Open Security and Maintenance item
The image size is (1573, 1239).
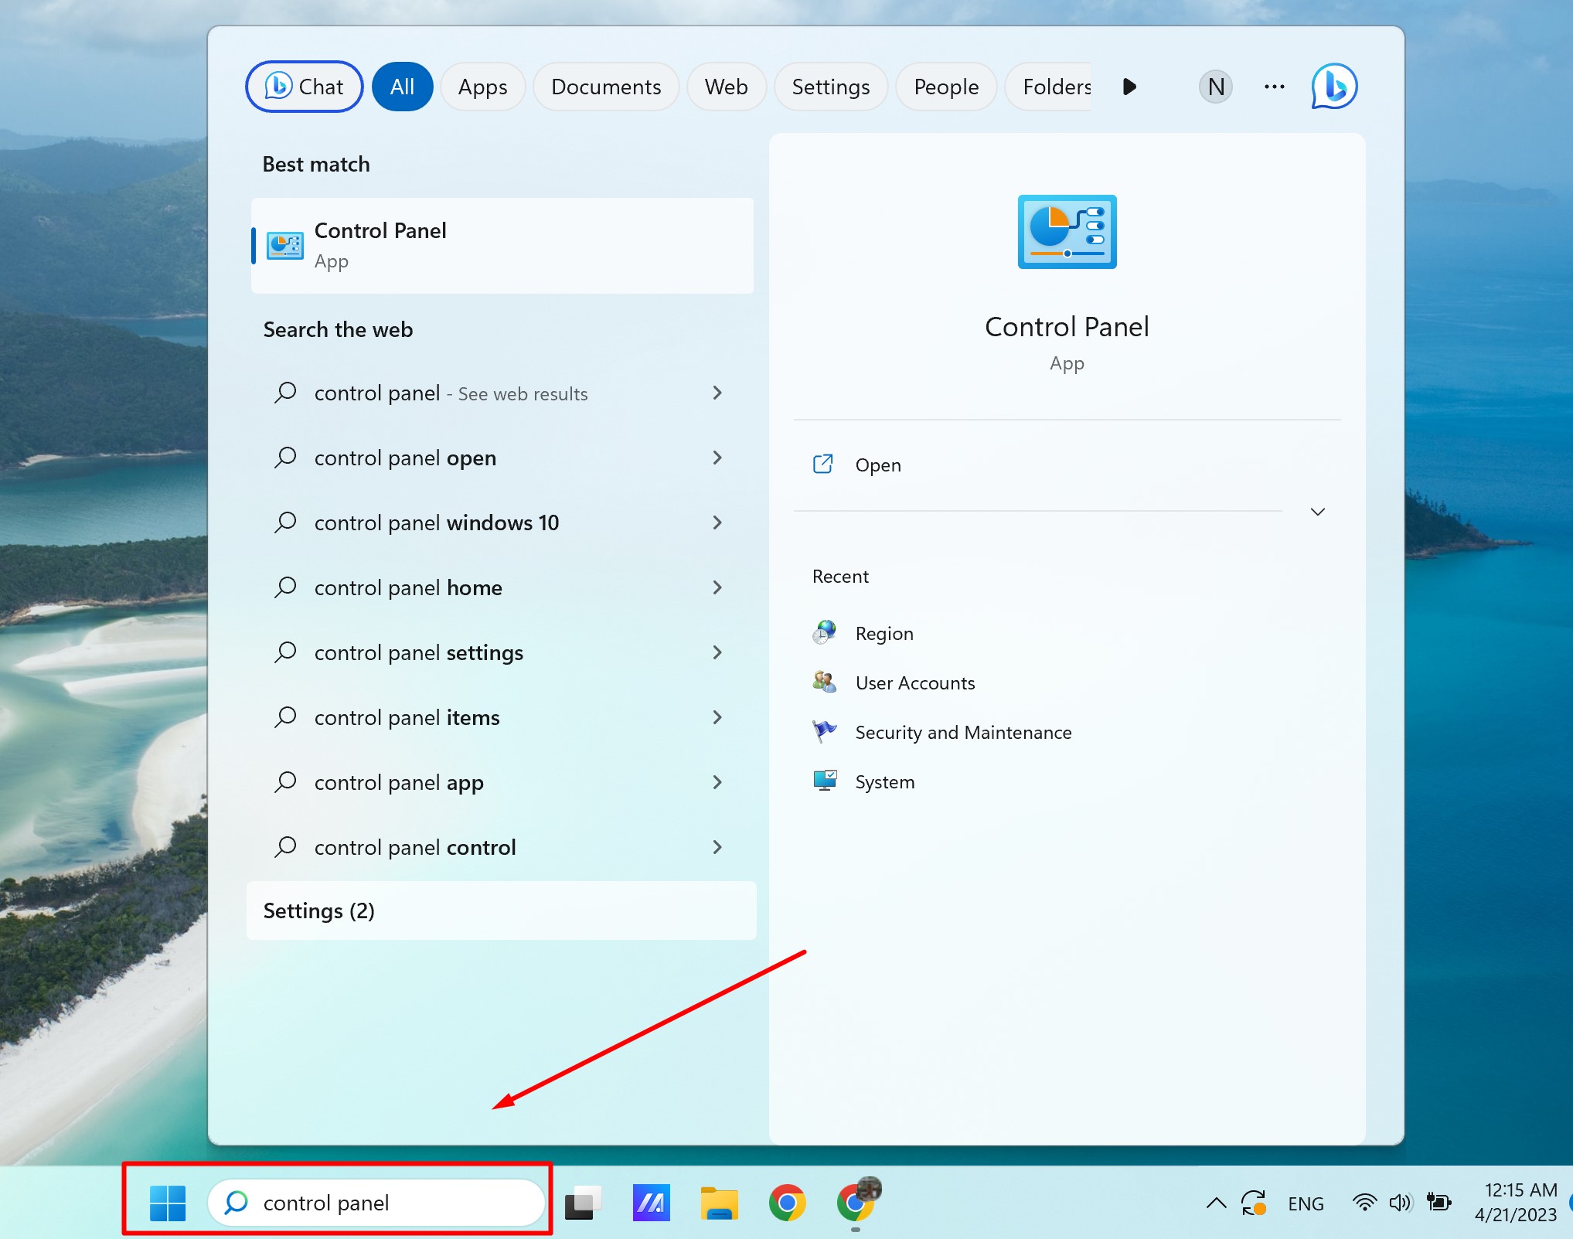point(962,733)
